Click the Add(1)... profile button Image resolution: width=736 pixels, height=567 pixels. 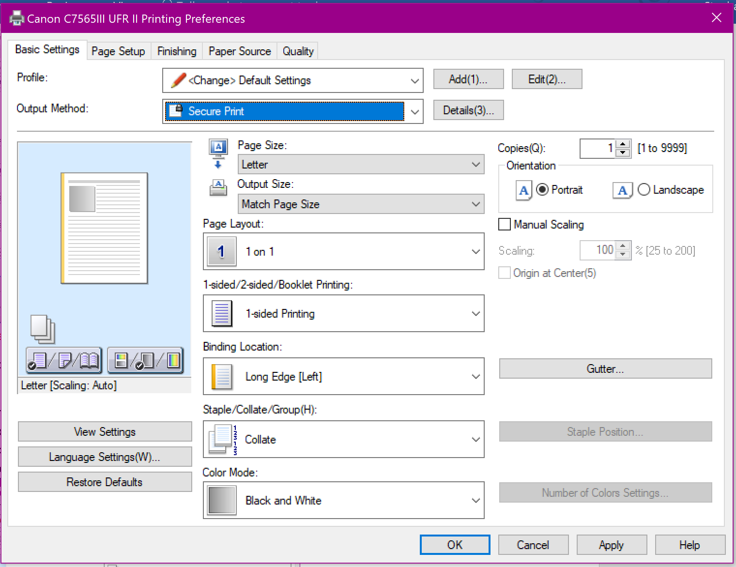pyautogui.click(x=468, y=79)
